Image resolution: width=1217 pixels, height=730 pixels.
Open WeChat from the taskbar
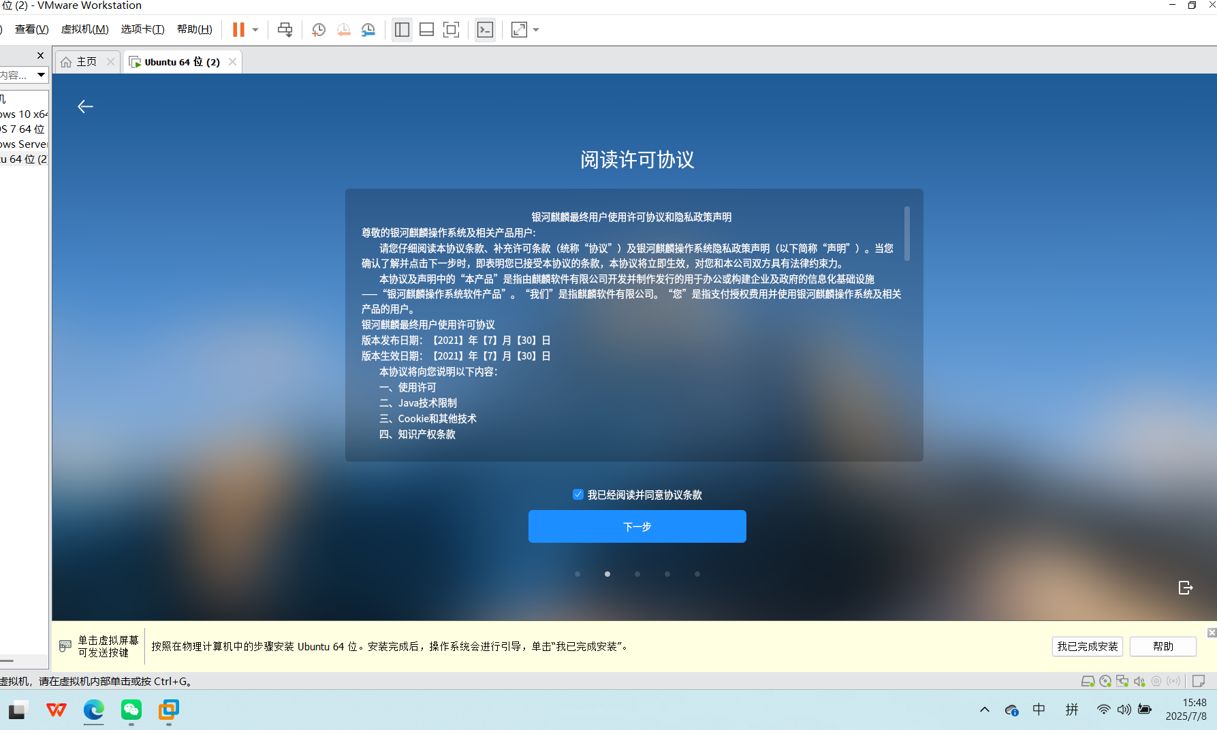[x=131, y=710]
